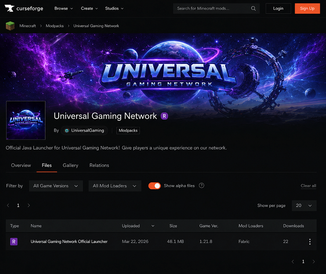The width and height of the screenshot is (326, 274).
Task: Click the Type column header
Action: pos(15,226)
